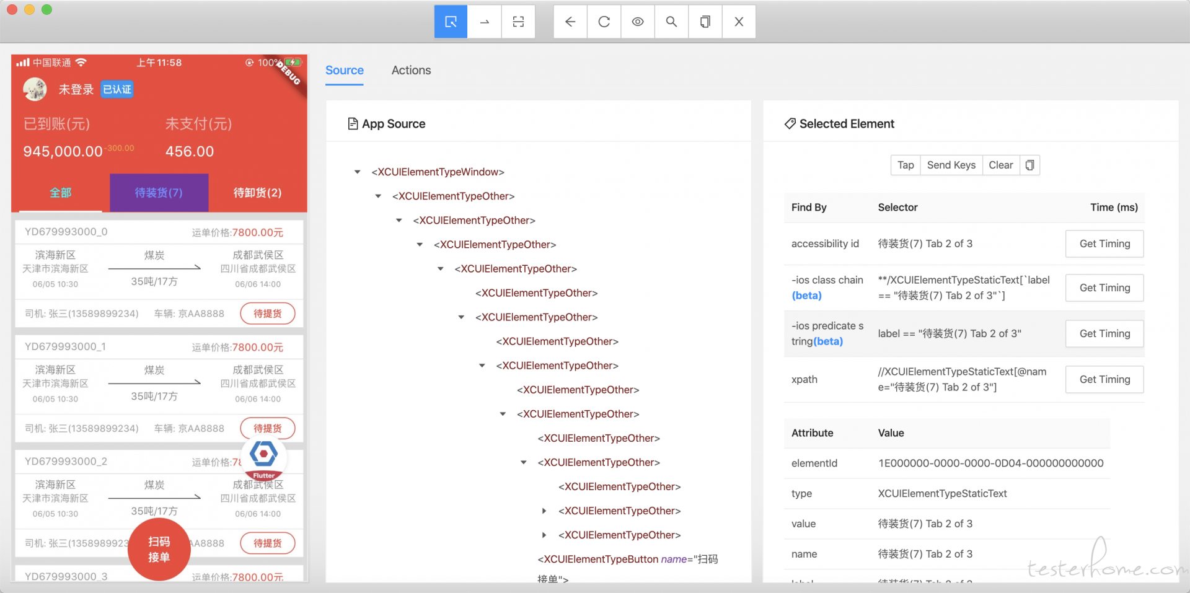Image resolution: width=1190 pixels, height=593 pixels.
Task: Collapse the fifth-level XCUIElementTypeOther node
Action: point(441,268)
